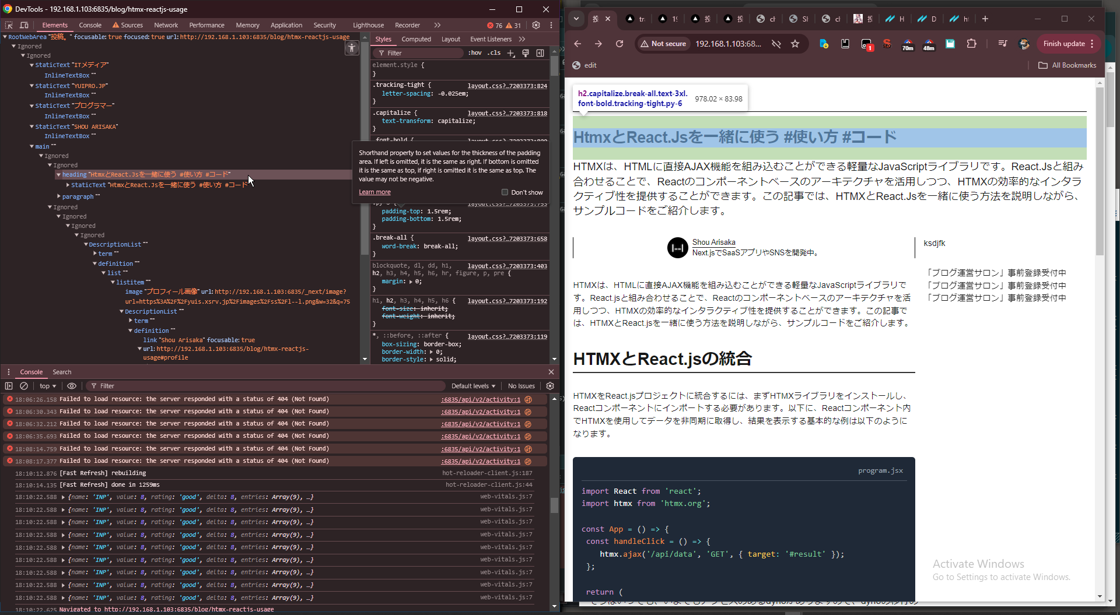This screenshot has height=615, width=1120.
Task: Open the Default levels dropdown in Console
Action: (473, 386)
